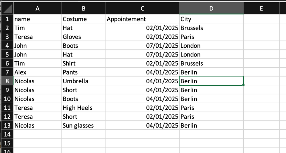286x153 pixels.
Task: Select column E header
Action: [261, 9]
